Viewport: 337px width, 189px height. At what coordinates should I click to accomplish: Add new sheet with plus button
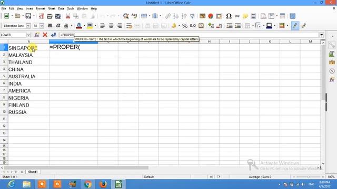(22, 172)
